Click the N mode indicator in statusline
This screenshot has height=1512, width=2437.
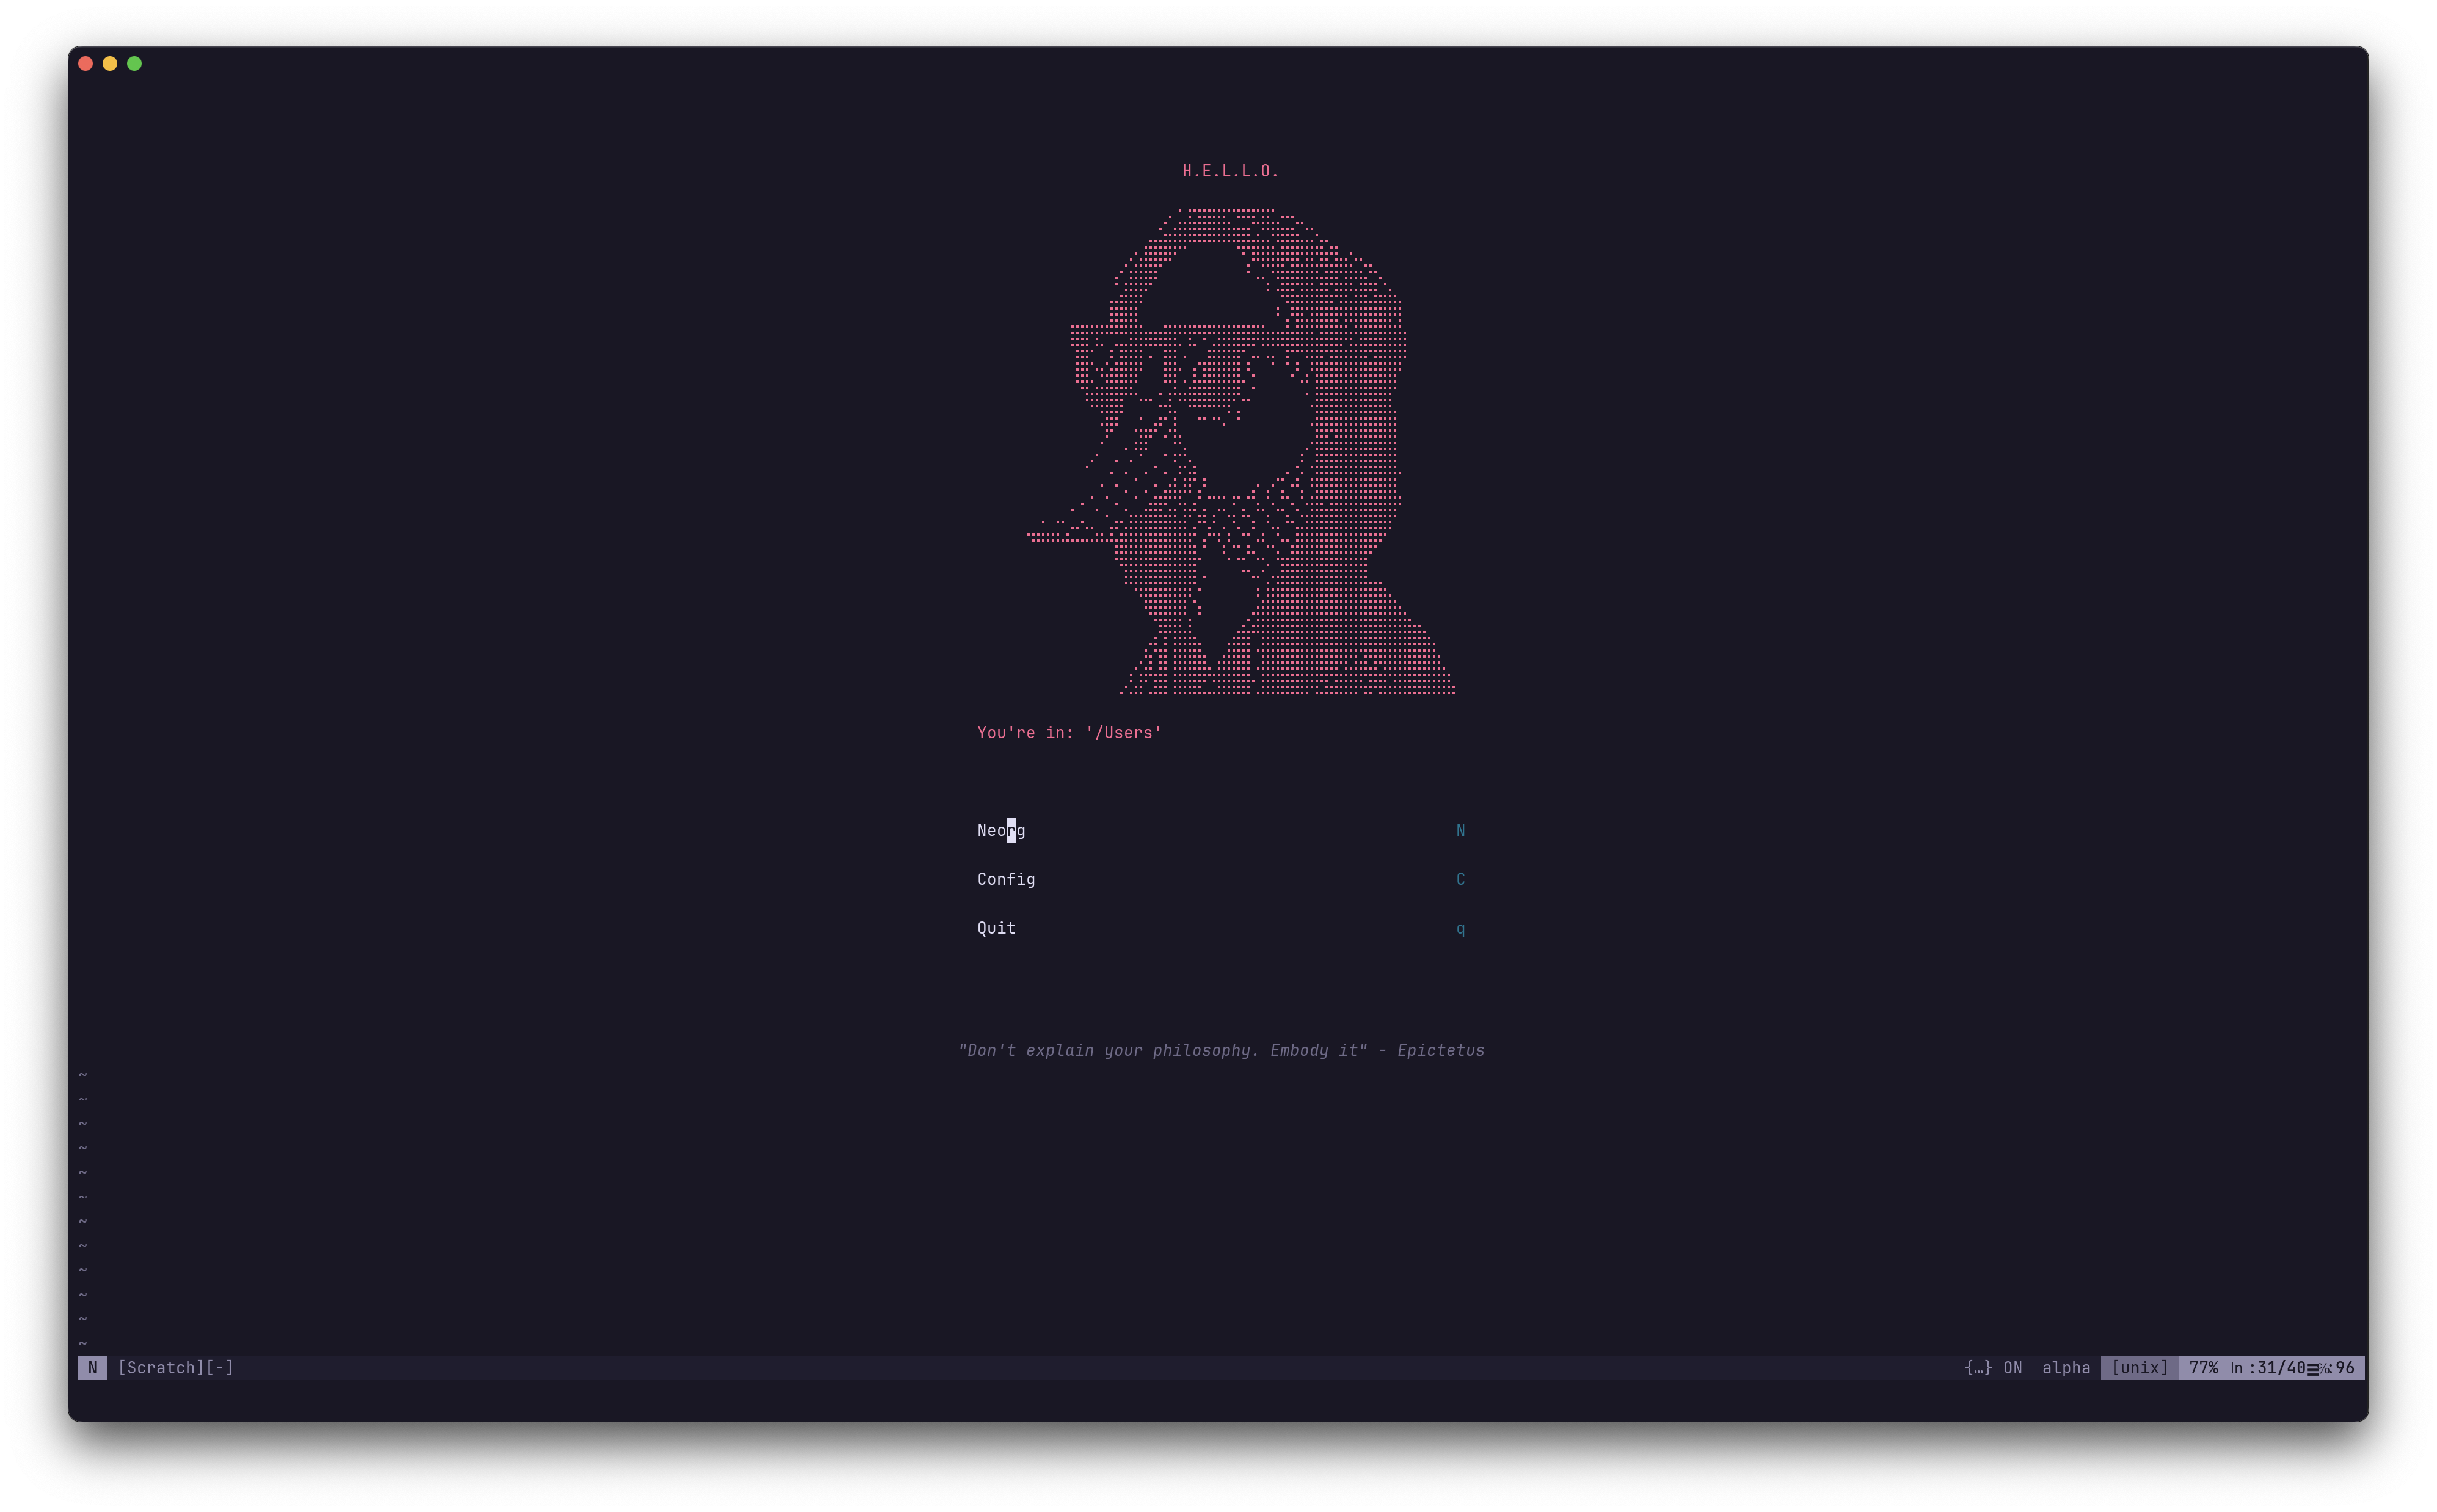[x=92, y=1367]
